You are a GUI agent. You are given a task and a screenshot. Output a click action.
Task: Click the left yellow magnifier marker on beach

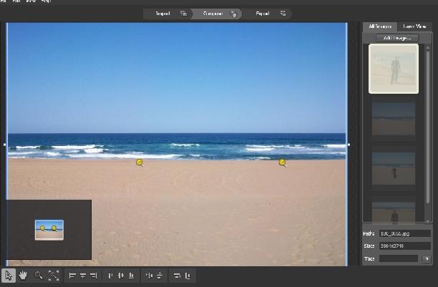[140, 162]
